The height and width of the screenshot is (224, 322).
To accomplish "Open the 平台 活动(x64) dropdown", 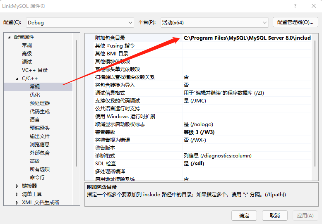I will [214, 22].
